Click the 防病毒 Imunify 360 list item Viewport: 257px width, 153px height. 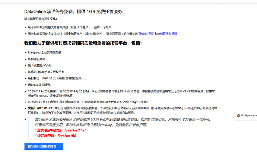point(46,72)
